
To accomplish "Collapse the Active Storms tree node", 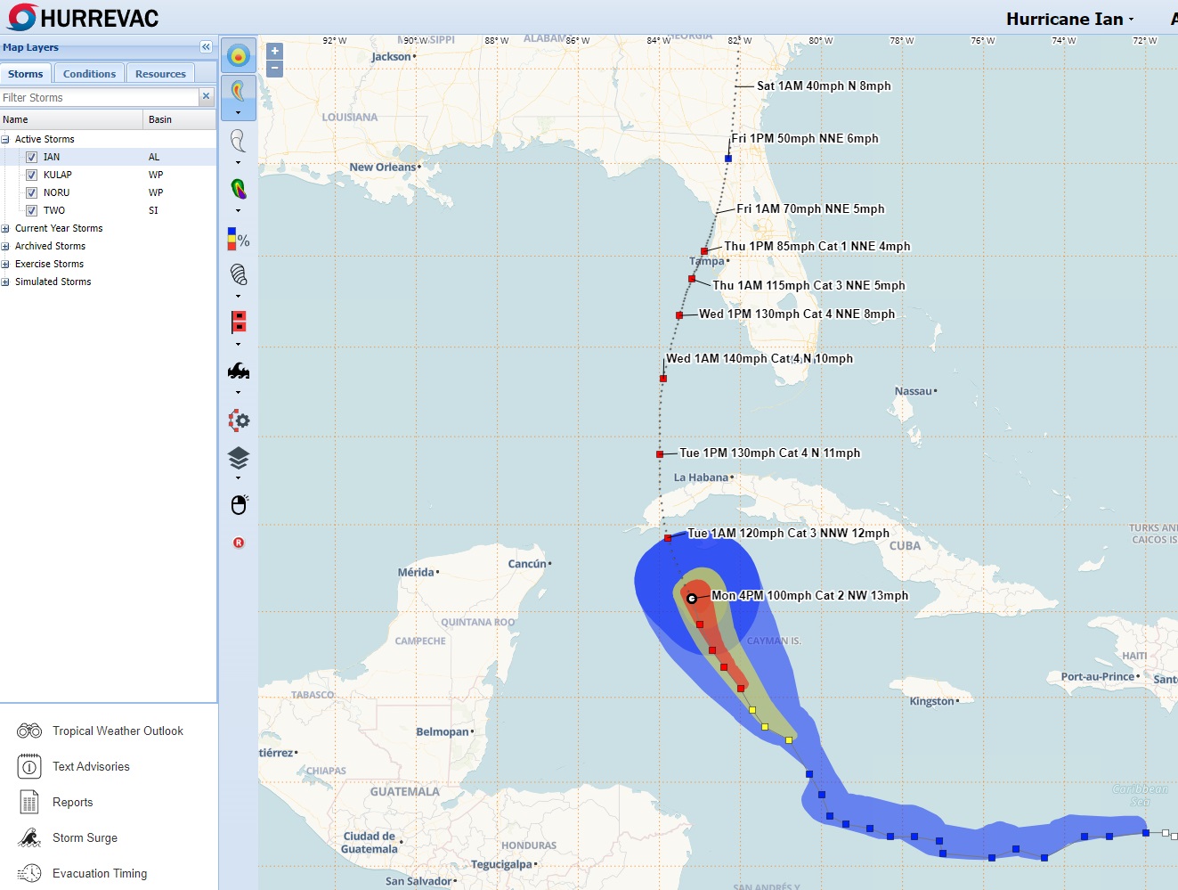I will coord(5,139).
